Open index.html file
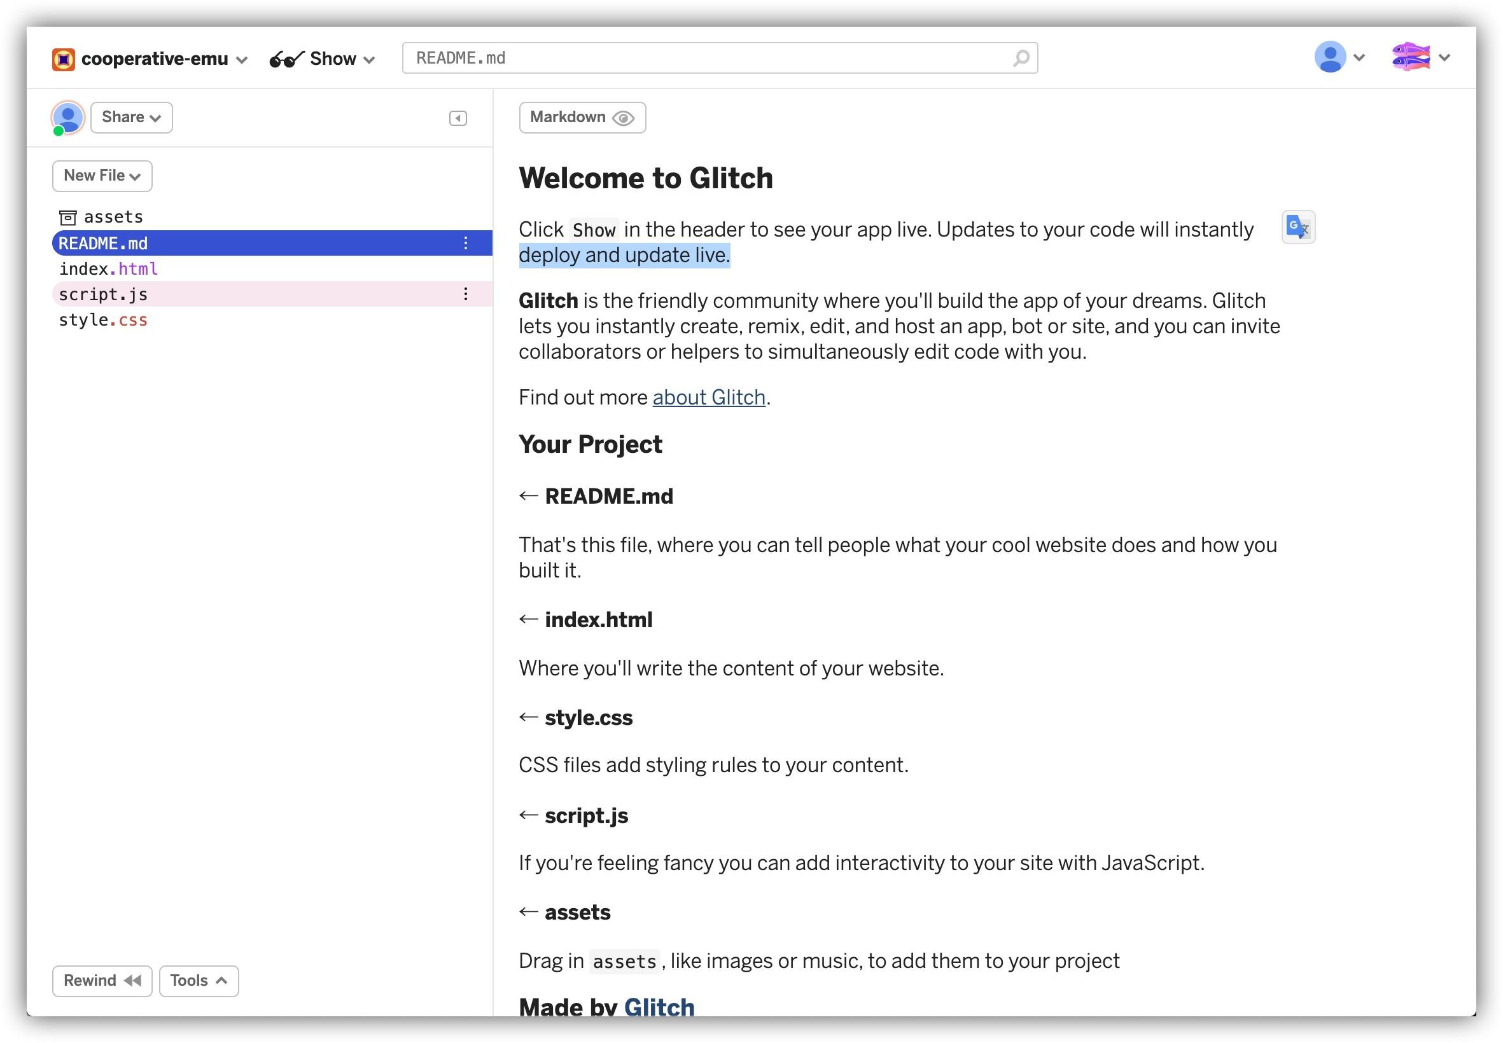The width and height of the screenshot is (1503, 1043). (x=109, y=268)
